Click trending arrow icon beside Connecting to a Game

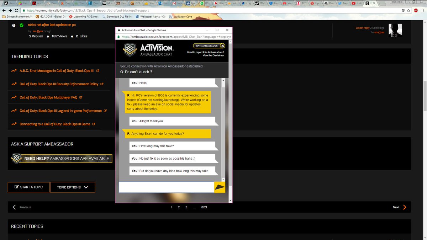tap(14, 124)
